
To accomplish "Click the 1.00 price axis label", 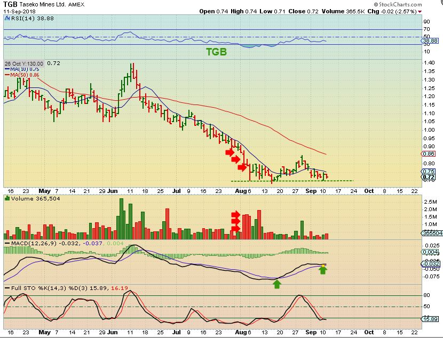I will 429,130.
